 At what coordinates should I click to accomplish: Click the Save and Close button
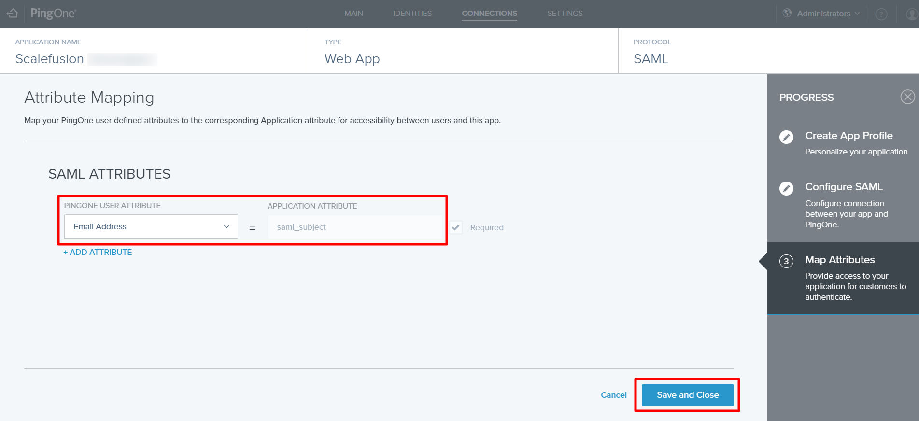(688, 395)
